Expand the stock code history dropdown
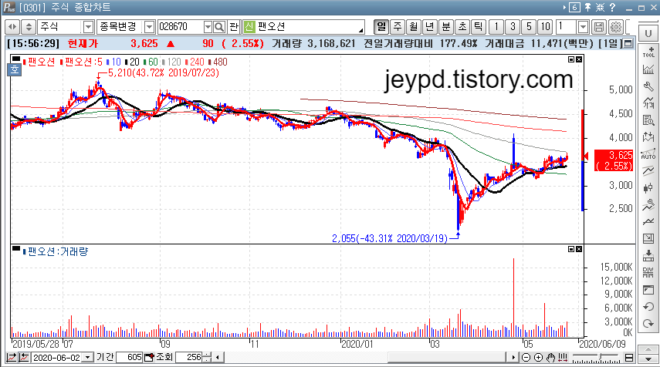This screenshot has height=367, width=660. (208, 27)
